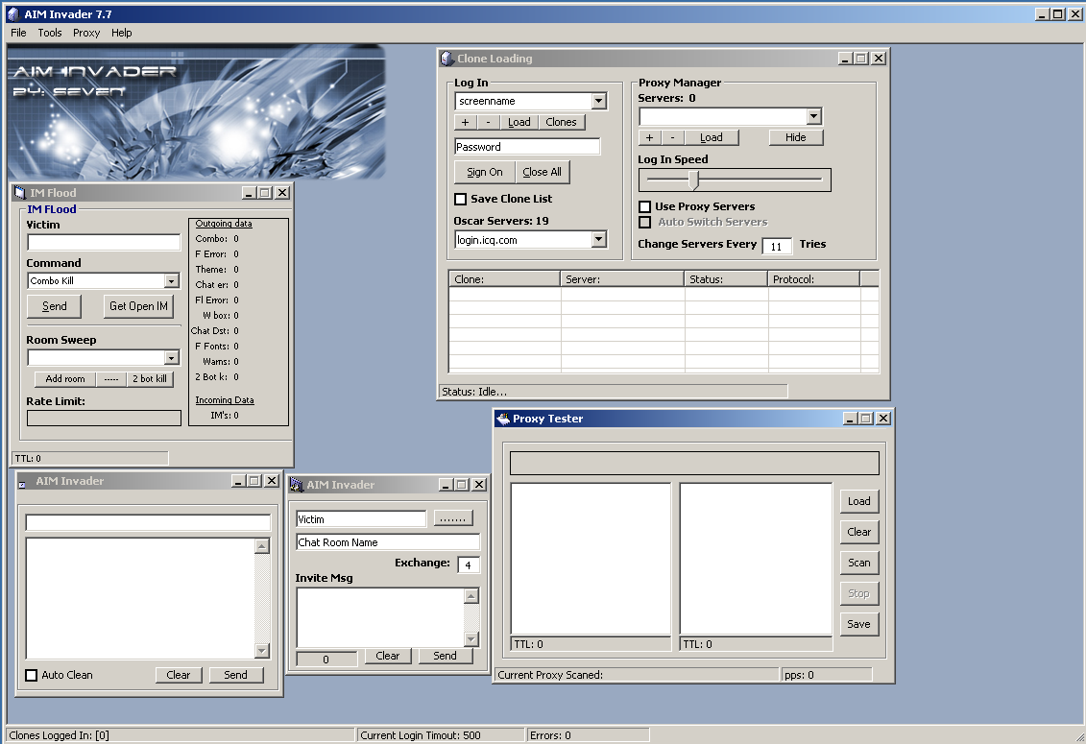Click the Victim input field in IM Flood
Viewport: 1086px width, 744px height.
(x=104, y=243)
